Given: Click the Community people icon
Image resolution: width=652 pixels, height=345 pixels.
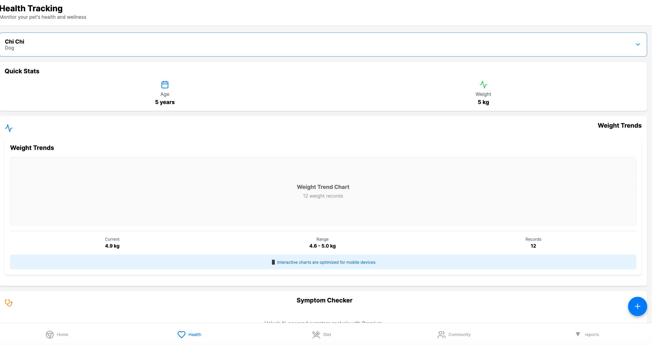Looking at the screenshot, I should coord(441,334).
